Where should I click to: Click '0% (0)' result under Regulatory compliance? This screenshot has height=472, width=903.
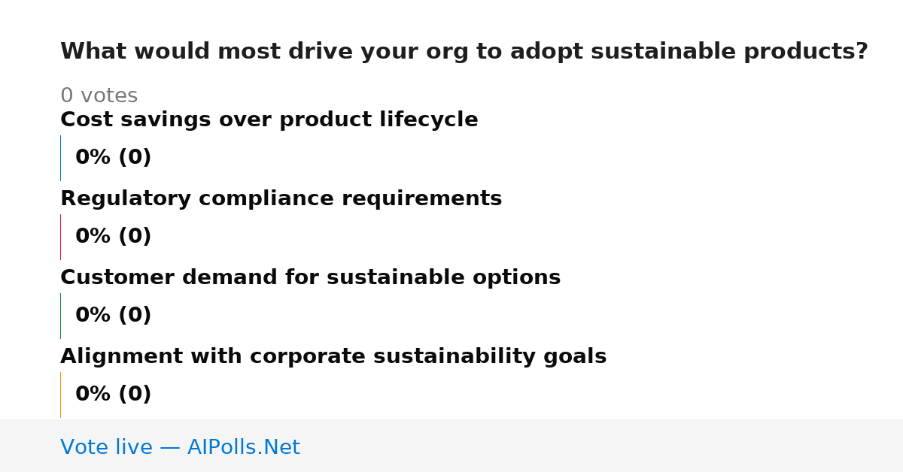[113, 237]
